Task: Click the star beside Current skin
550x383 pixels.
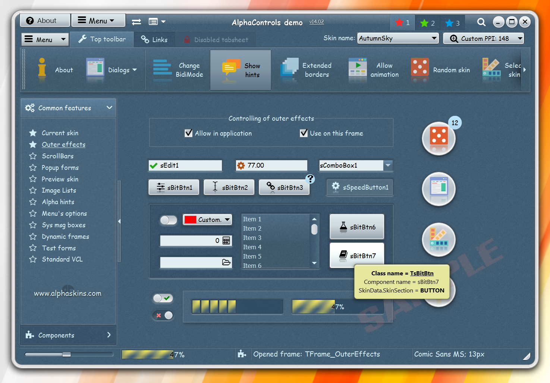Action: click(33, 133)
